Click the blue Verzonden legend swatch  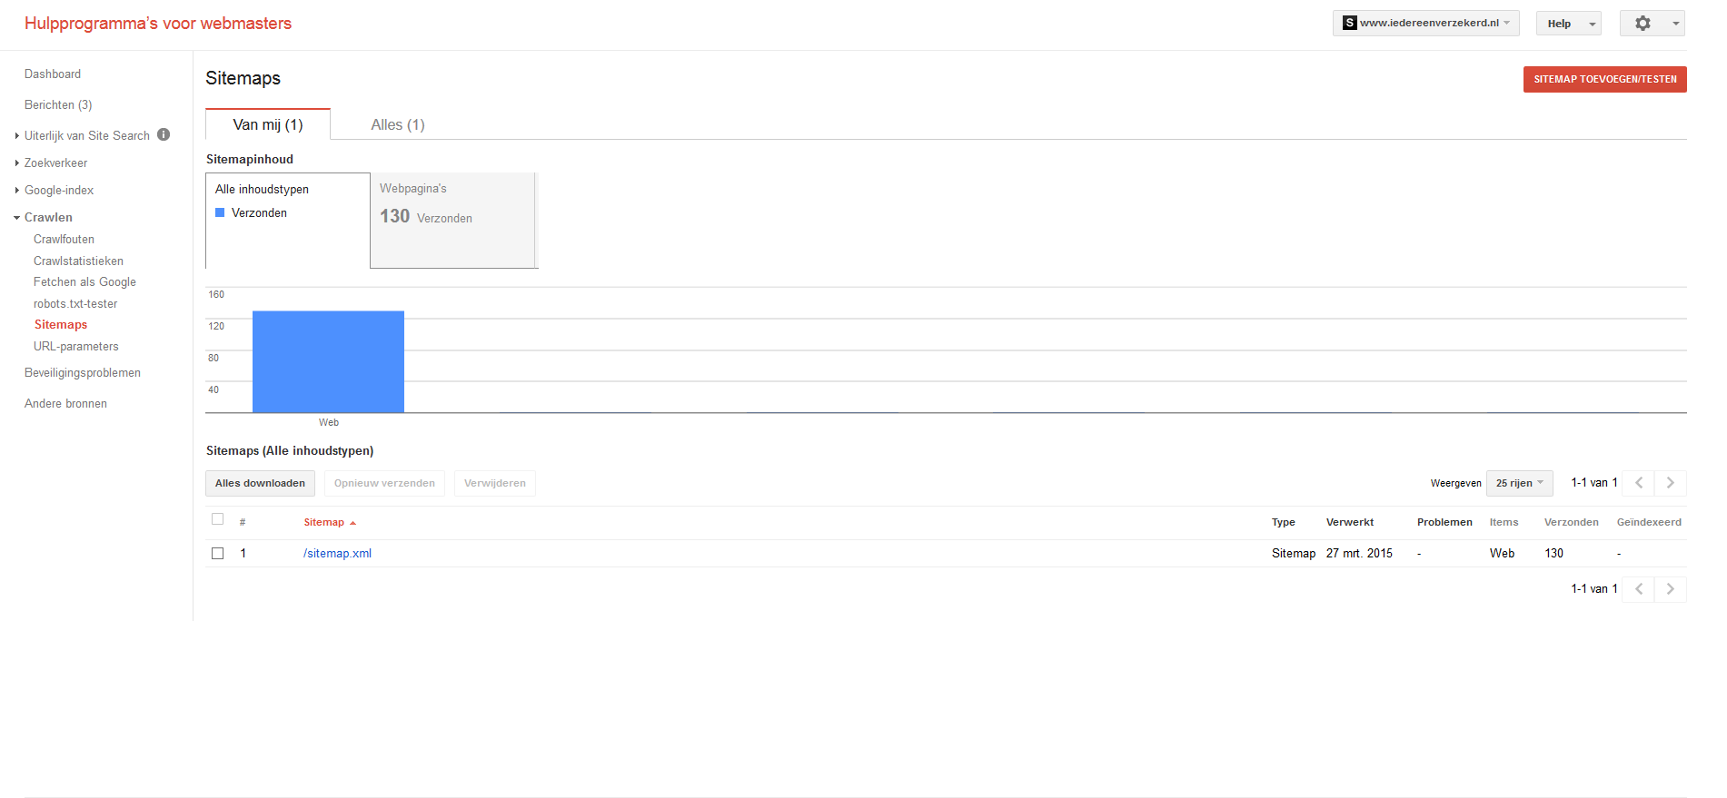pos(220,212)
